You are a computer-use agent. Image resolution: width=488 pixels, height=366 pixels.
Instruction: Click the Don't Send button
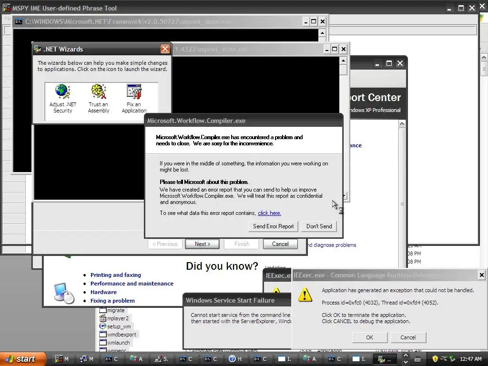(x=319, y=226)
